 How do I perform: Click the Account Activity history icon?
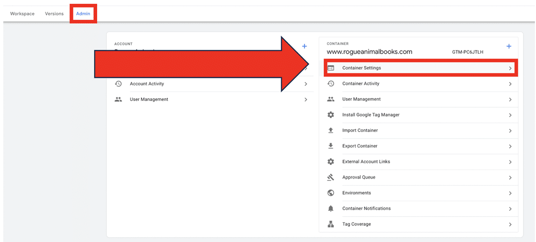(118, 84)
